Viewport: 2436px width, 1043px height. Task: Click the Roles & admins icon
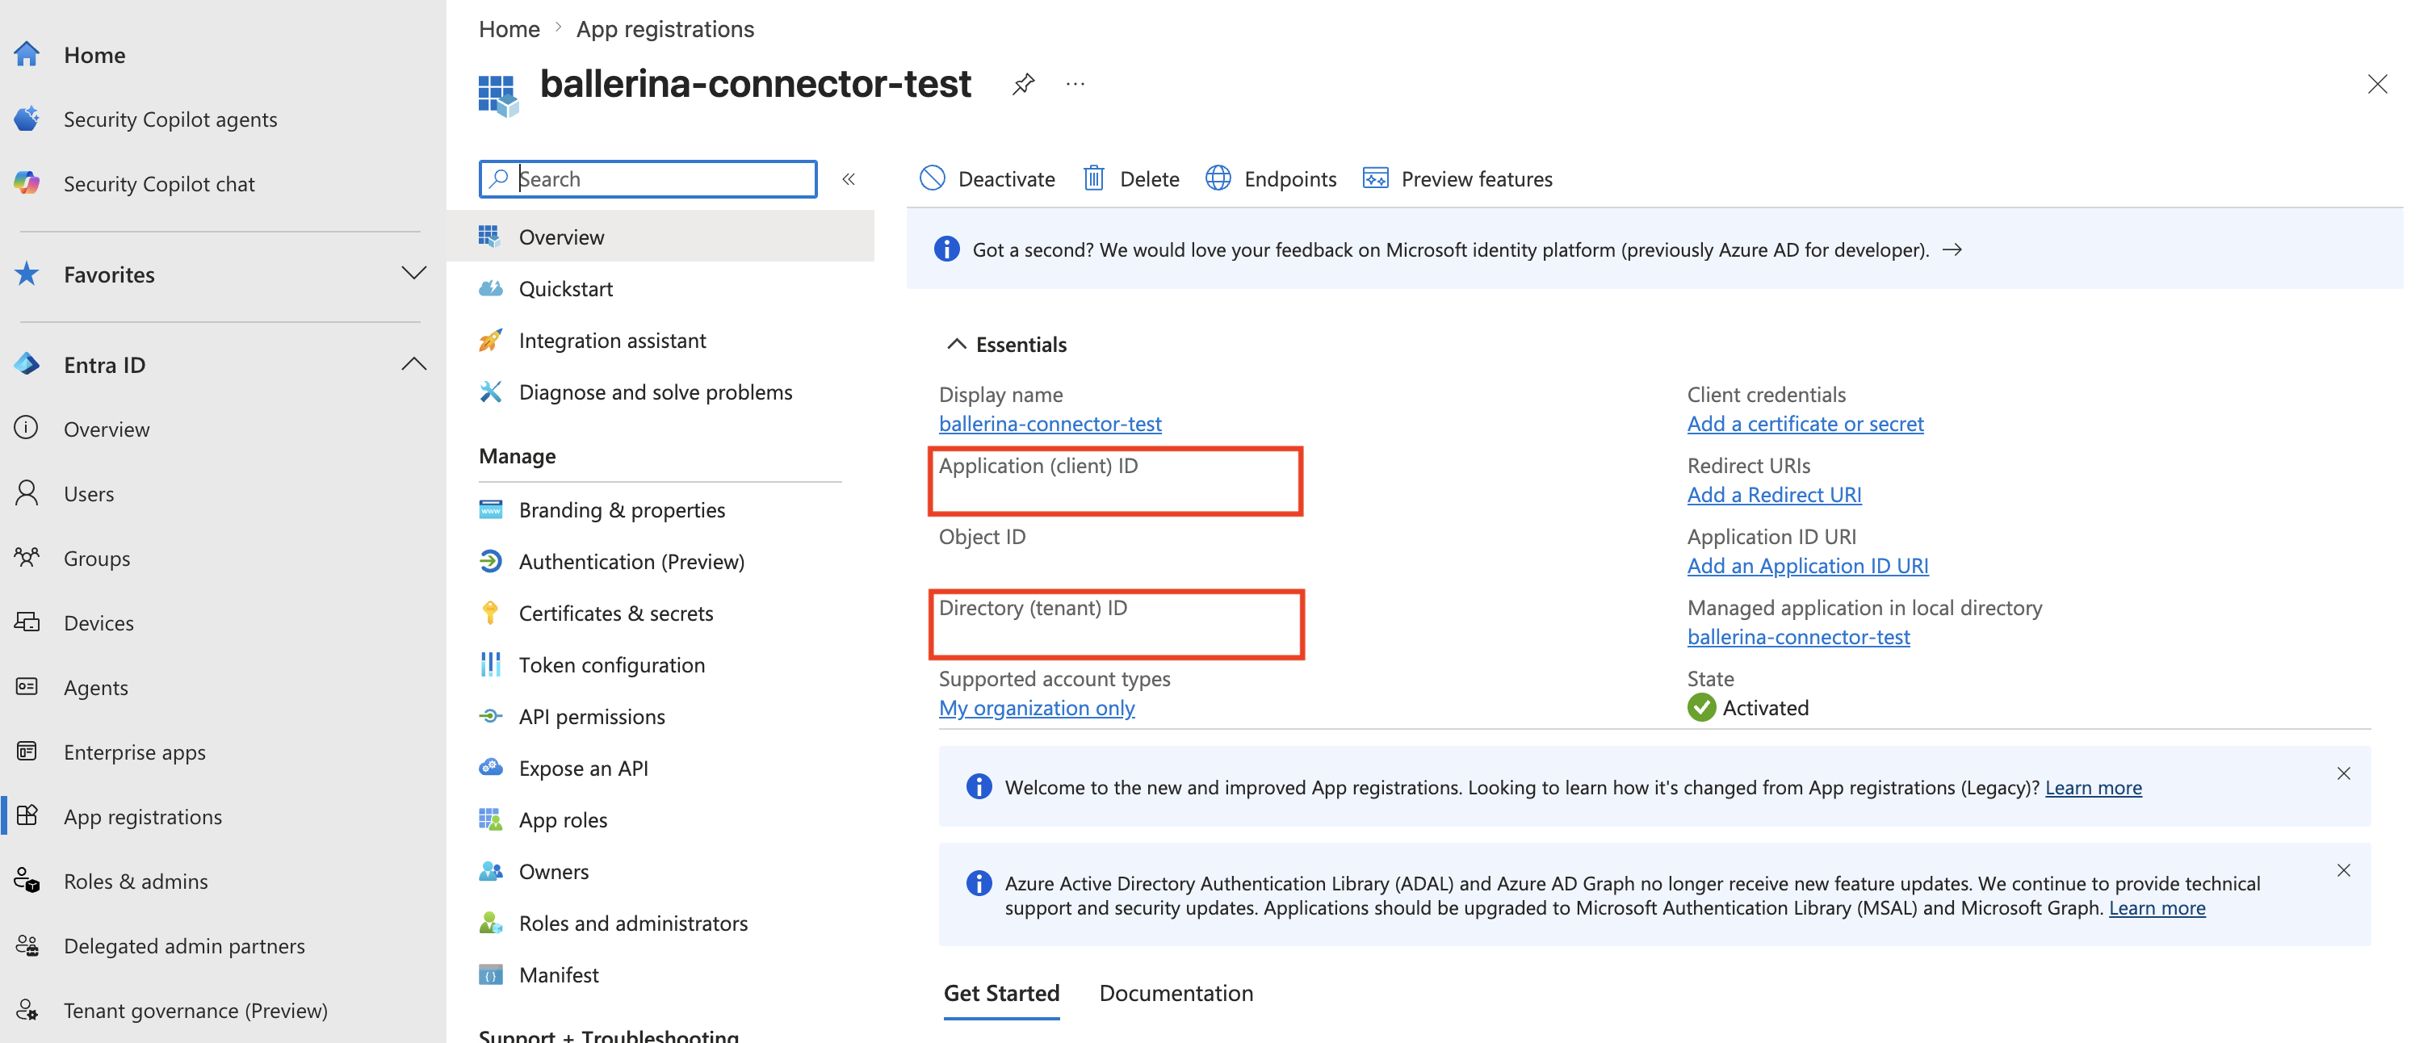pos(27,881)
